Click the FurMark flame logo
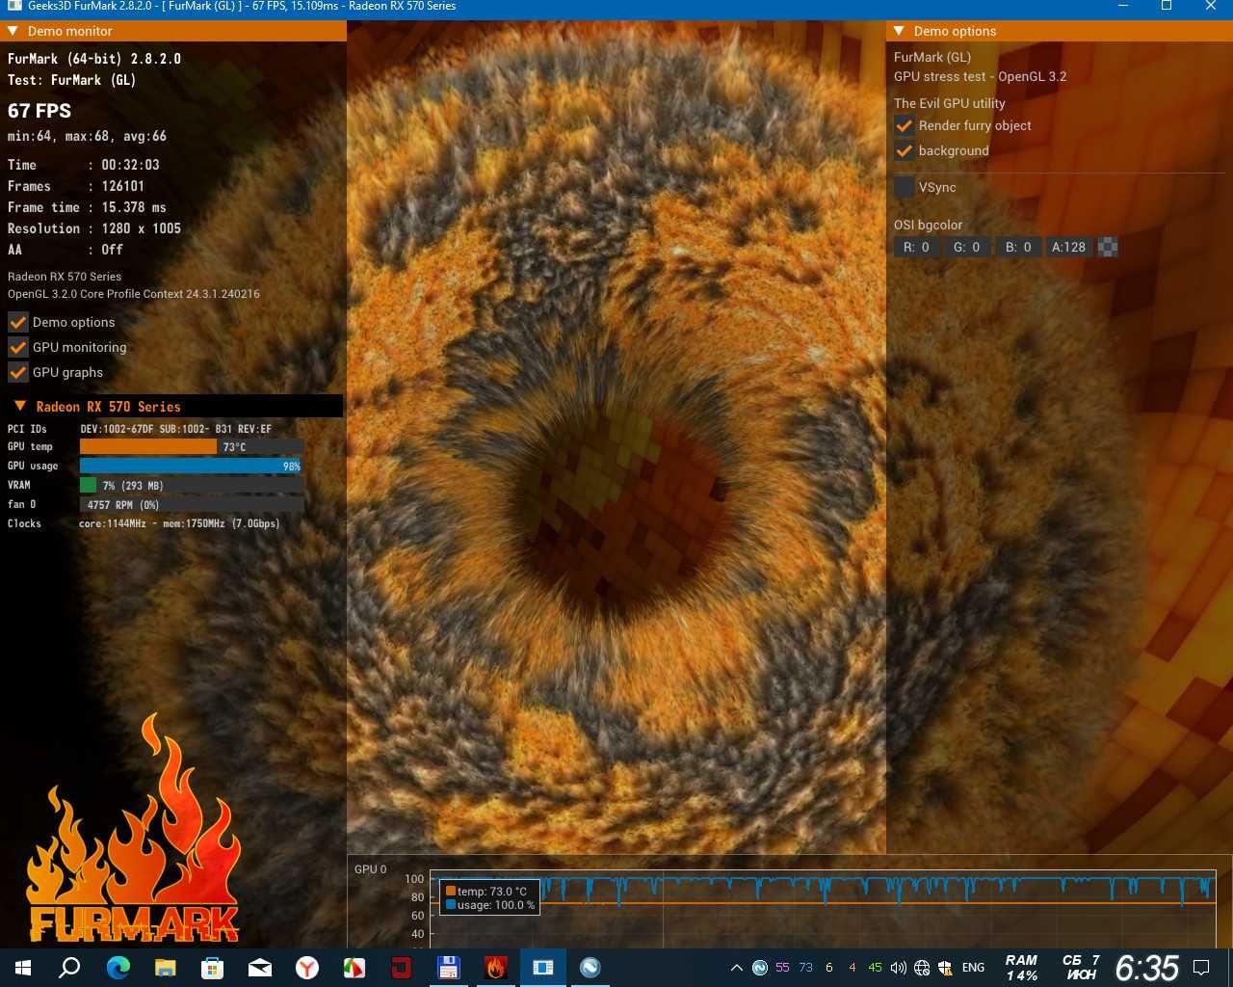This screenshot has height=987, width=1233. [133, 827]
